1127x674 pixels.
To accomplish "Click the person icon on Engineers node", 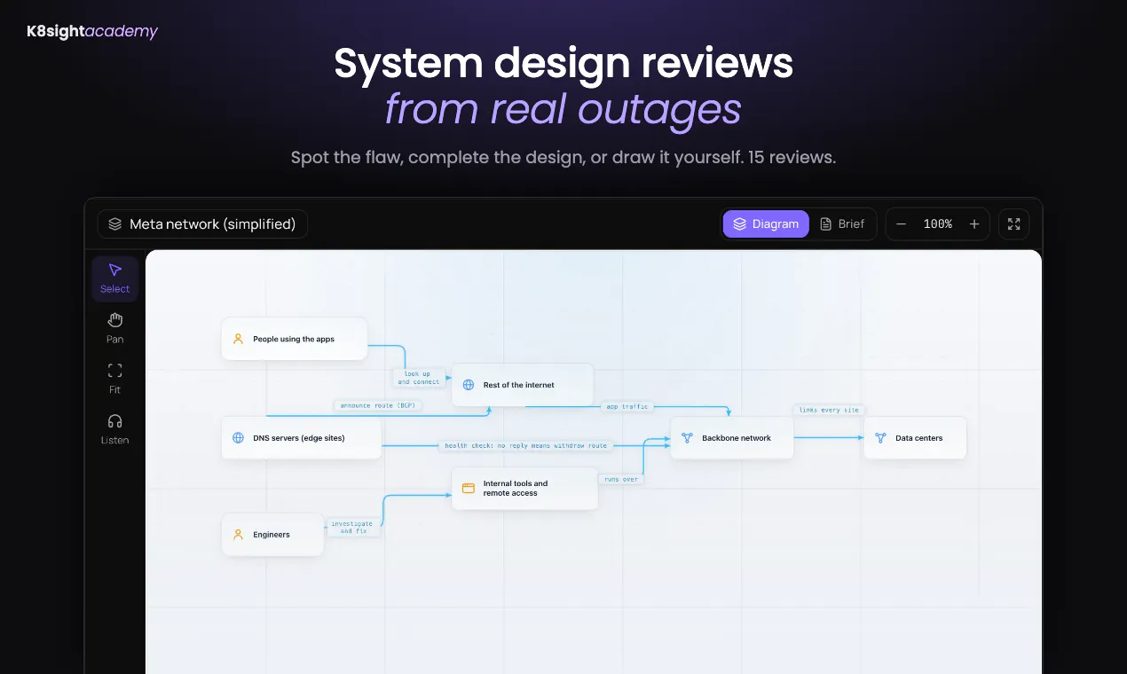I will tap(238, 535).
